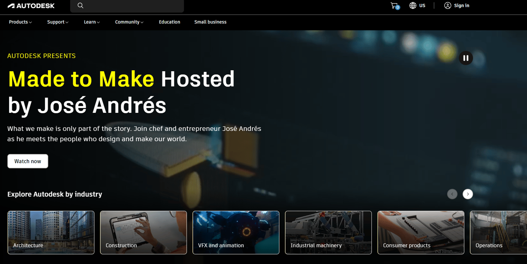Click the globe region icon
The image size is (527, 264).
pyautogui.click(x=413, y=6)
